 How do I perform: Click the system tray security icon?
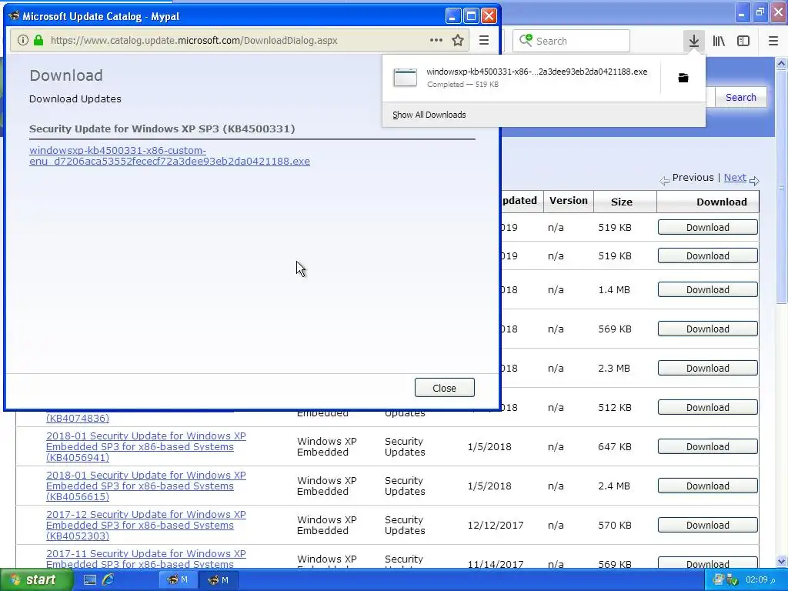(x=731, y=580)
